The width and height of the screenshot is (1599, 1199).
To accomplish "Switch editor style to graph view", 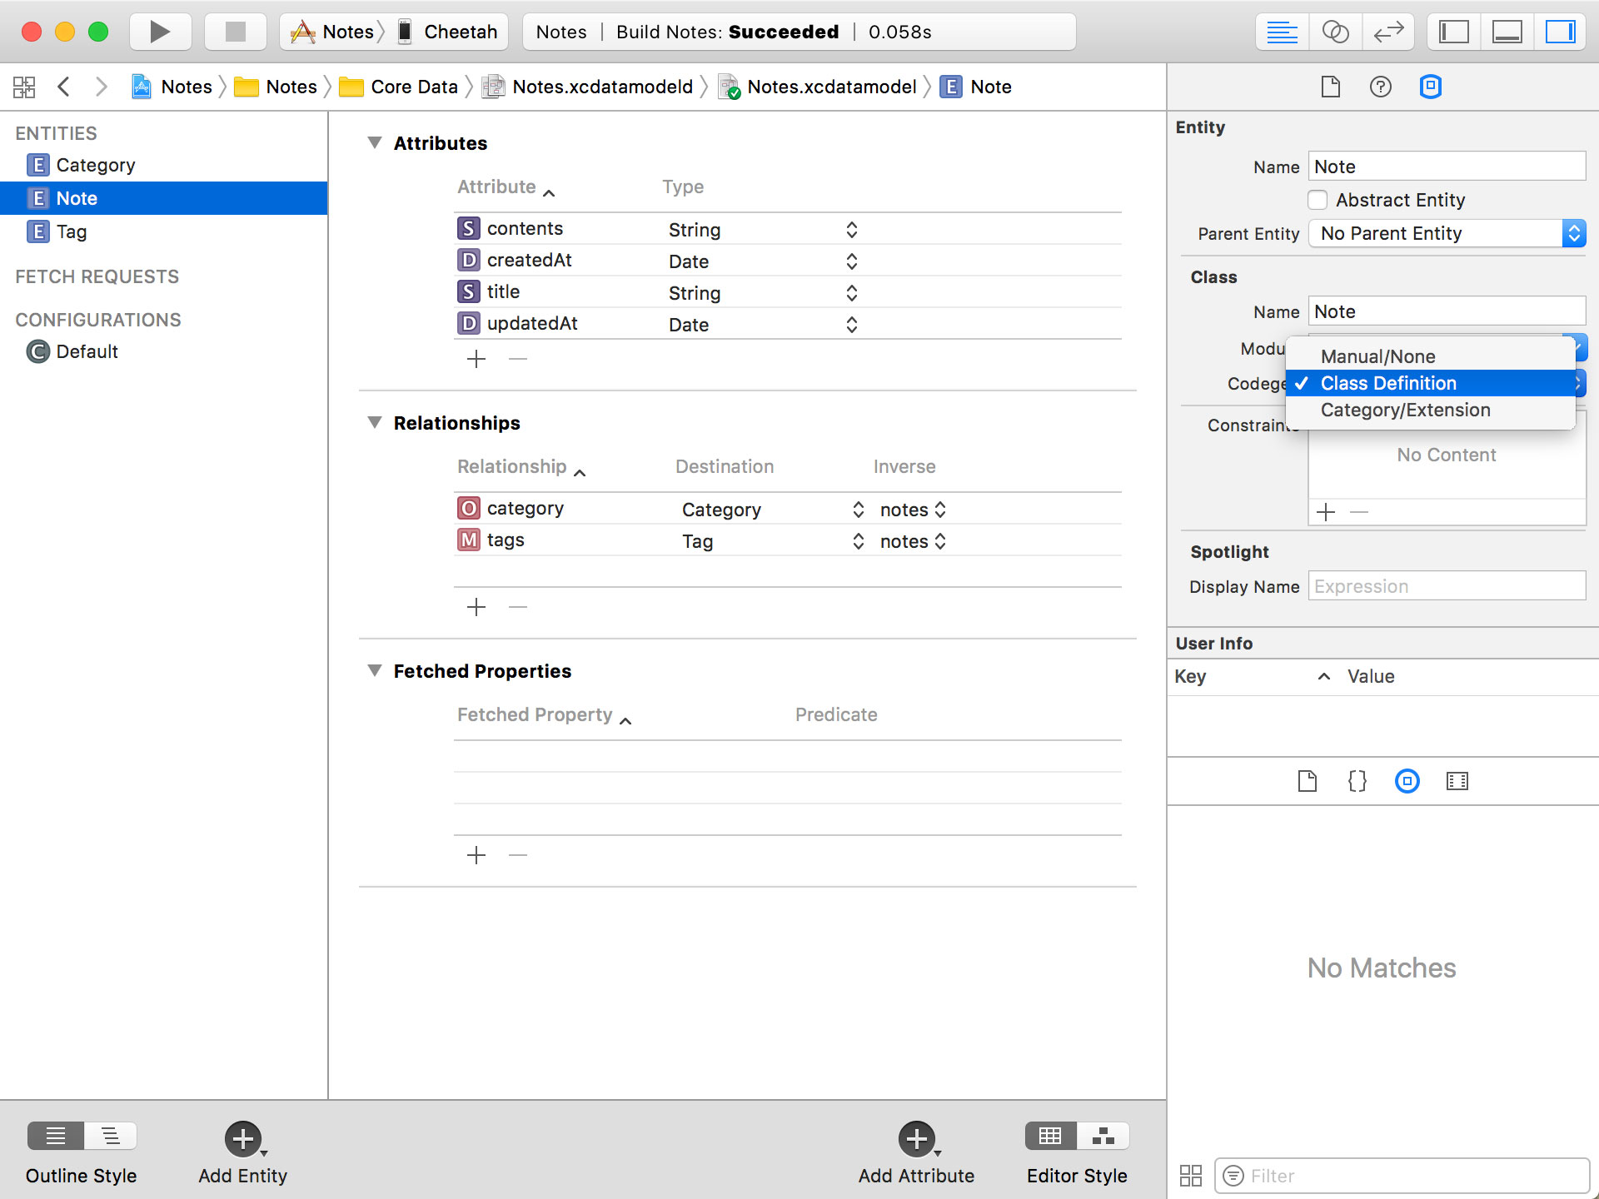I will tap(1103, 1136).
